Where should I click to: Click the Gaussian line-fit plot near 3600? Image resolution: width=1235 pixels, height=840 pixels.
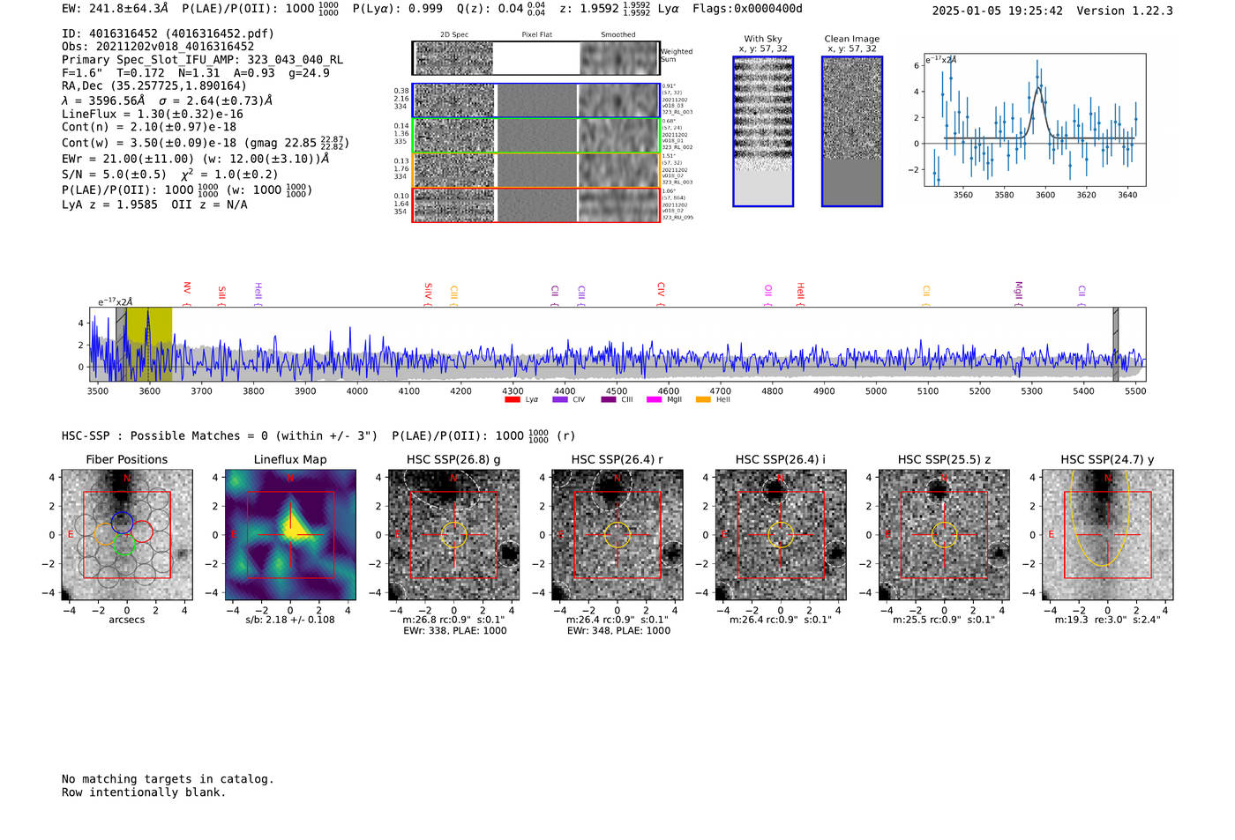pos(1034,120)
